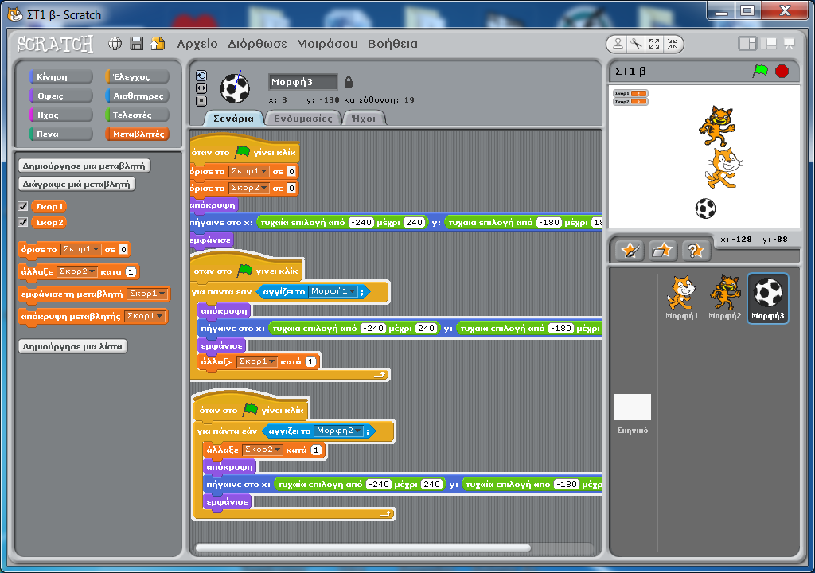
Task: Get a surprise sprite
Action: [695, 251]
